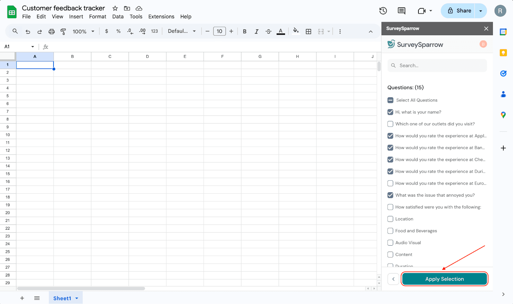Open version history clock icon
Screen dimensions: 513x304
(383, 11)
